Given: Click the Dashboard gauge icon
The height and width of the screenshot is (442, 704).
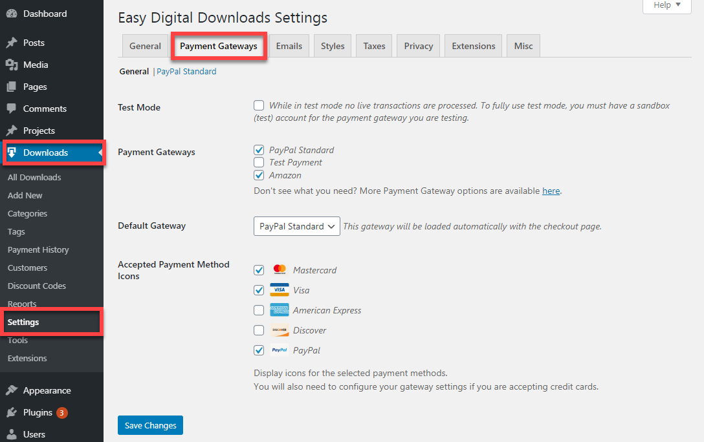Looking at the screenshot, I should point(12,14).
